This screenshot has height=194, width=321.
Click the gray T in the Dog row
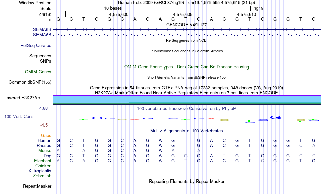click(224, 156)
